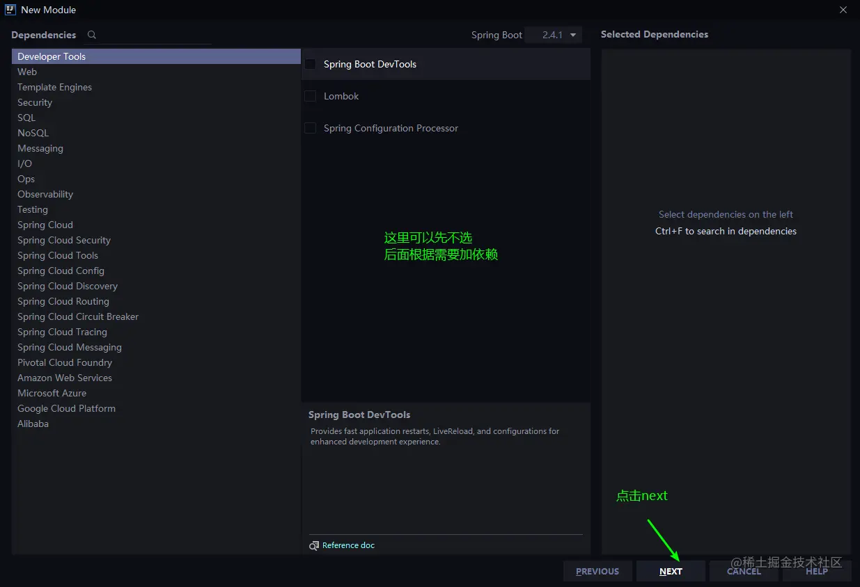Viewport: 860px width, 587px height.
Task: Select the NoSQL category
Action: pos(156,133)
